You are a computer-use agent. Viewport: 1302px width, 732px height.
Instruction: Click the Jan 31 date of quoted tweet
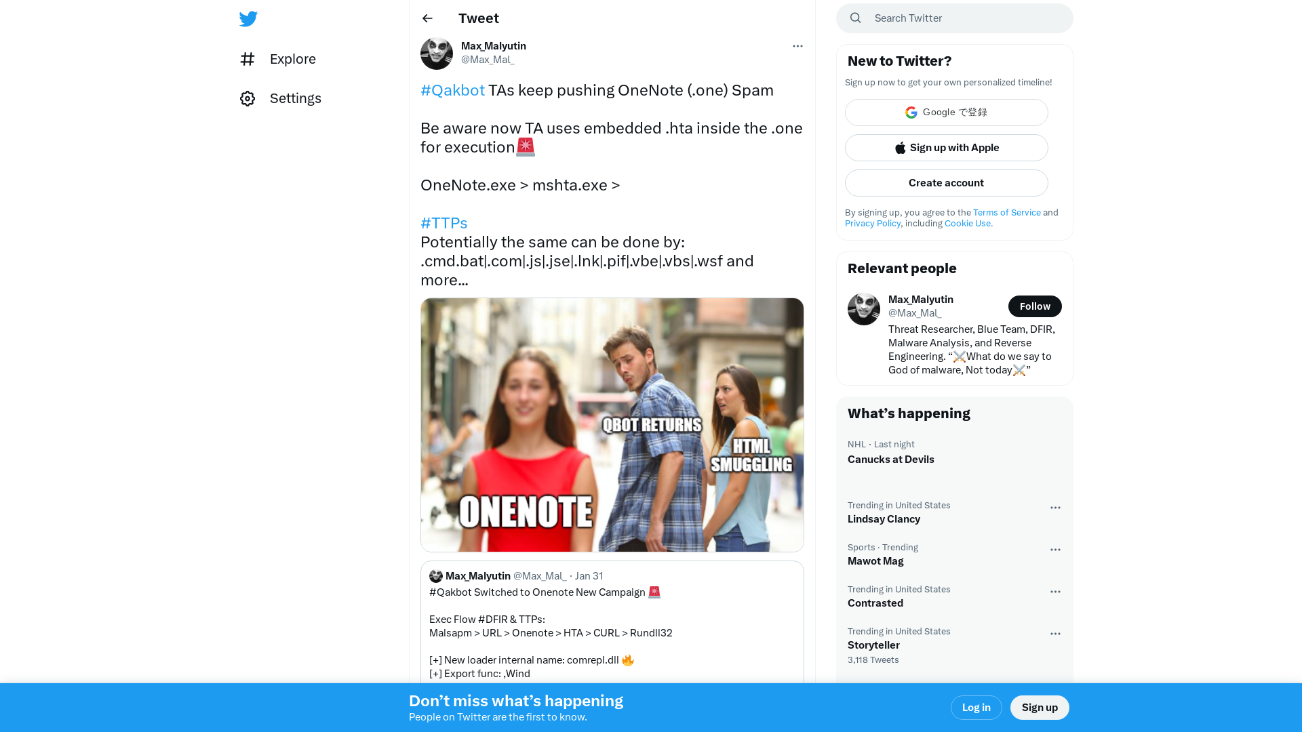[589, 575]
